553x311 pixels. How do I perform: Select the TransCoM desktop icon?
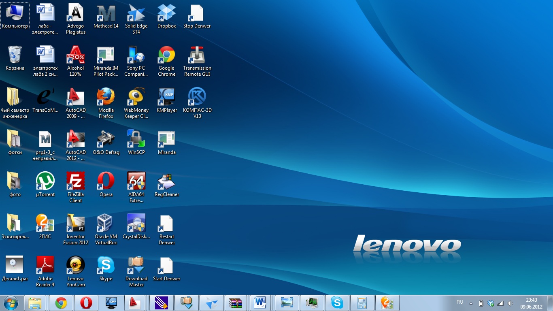[45, 100]
